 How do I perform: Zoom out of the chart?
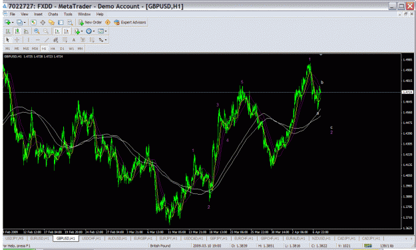click(46, 31)
